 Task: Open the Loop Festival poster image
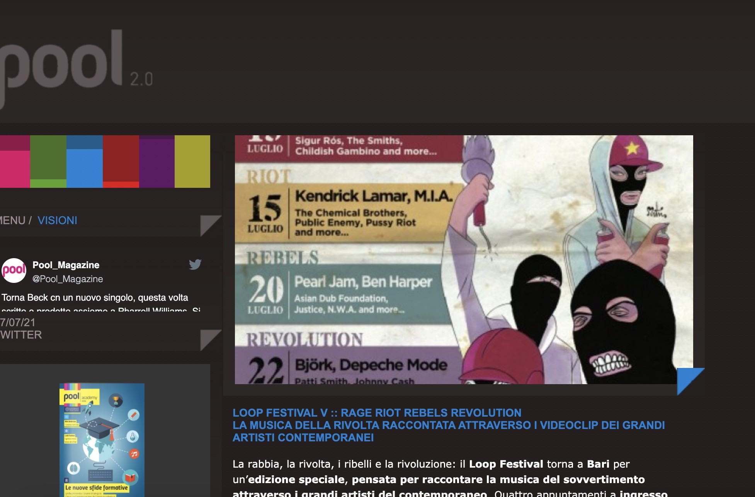click(464, 260)
